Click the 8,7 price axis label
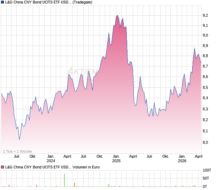The height and width of the screenshot is (190, 216). point(205,66)
